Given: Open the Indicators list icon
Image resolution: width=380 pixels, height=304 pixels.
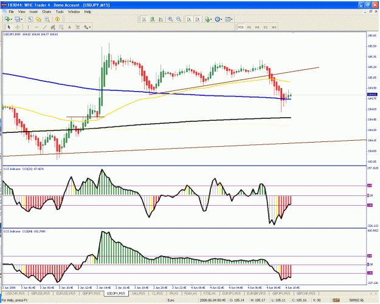Looking at the screenshot, I should click(207, 19).
